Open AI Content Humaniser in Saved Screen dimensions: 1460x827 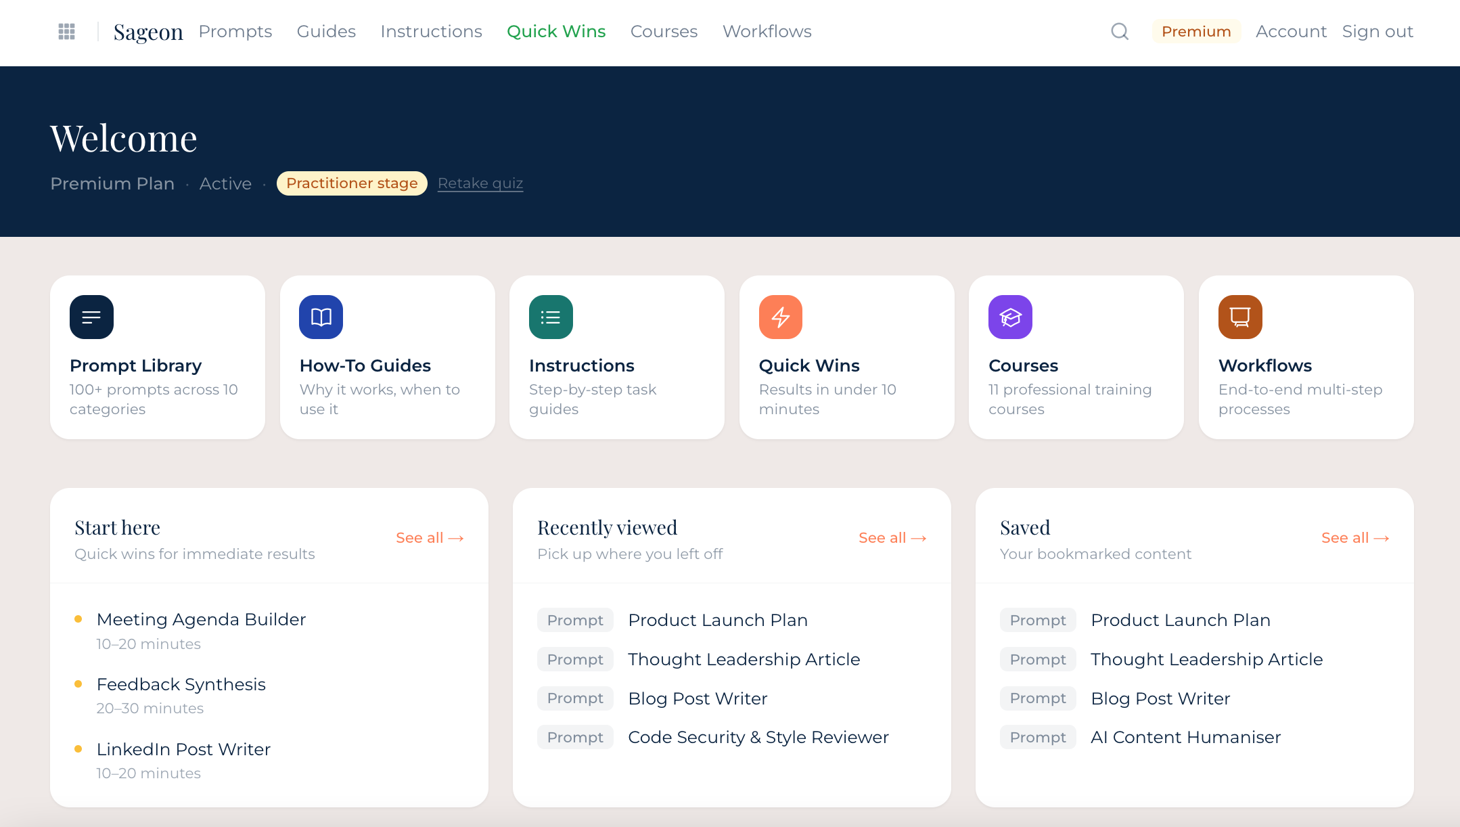pos(1186,737)
